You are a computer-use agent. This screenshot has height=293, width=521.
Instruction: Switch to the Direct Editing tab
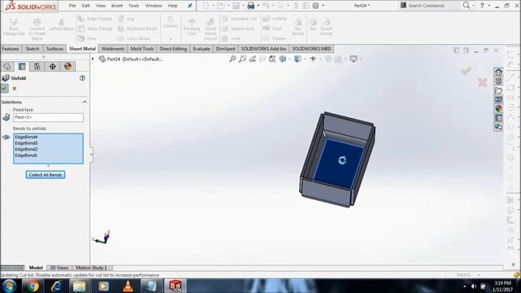[x=173, y=49]
